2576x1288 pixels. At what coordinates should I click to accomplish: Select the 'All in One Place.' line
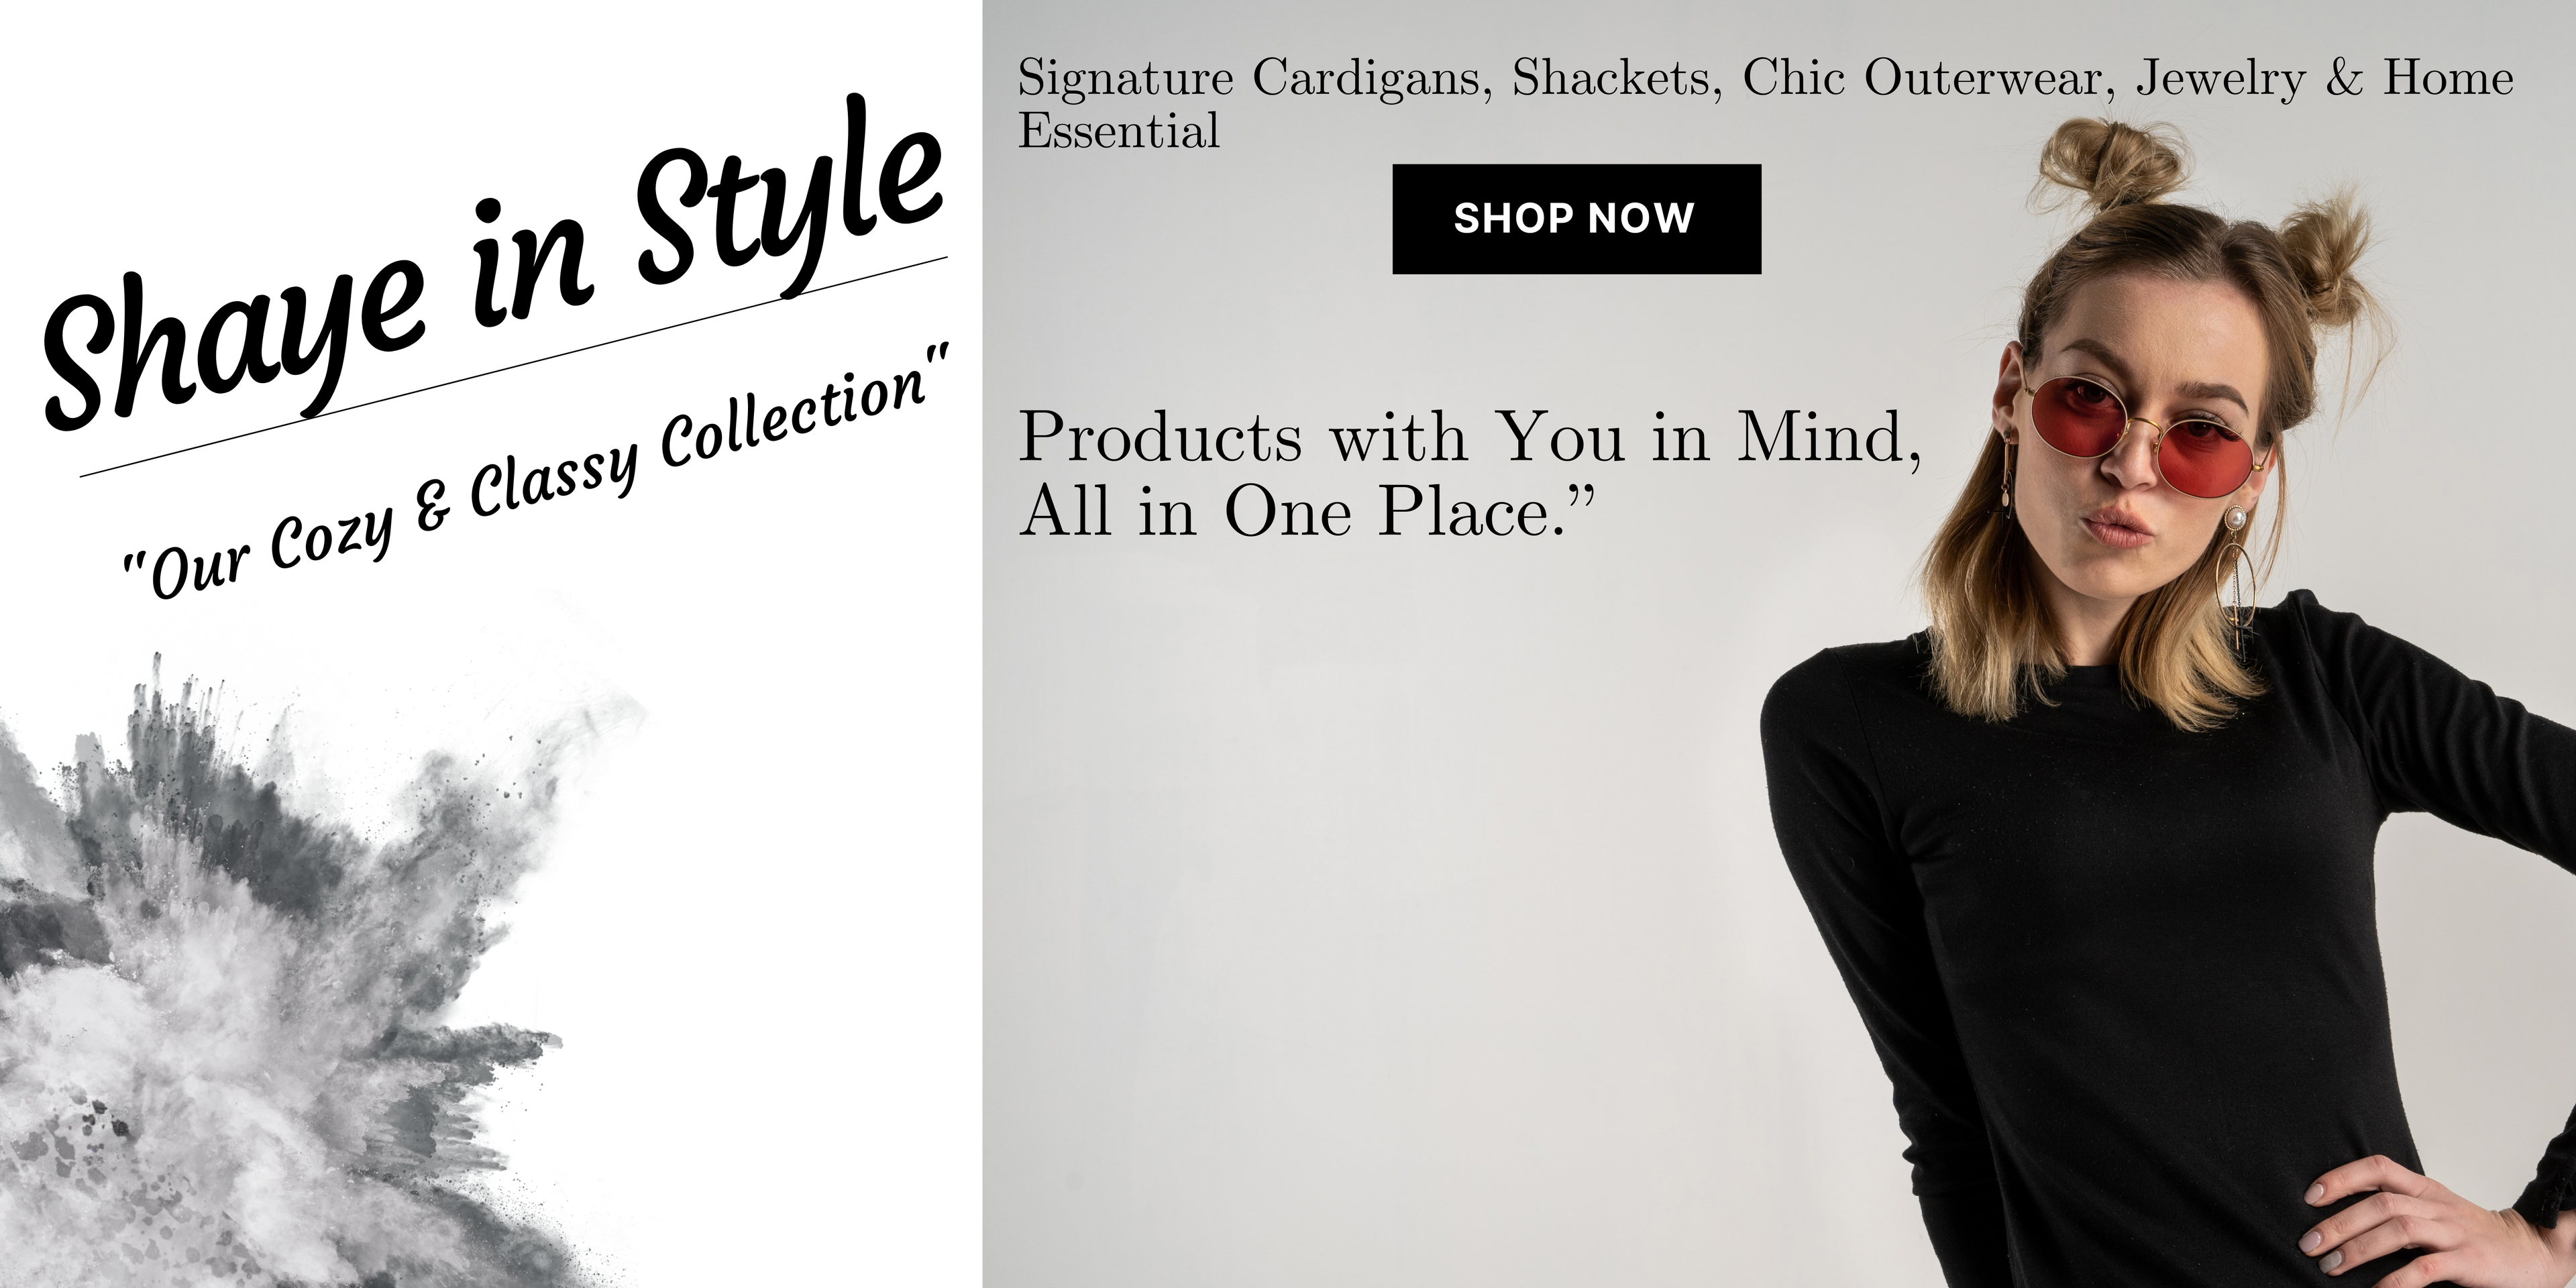coord(1306,511)
